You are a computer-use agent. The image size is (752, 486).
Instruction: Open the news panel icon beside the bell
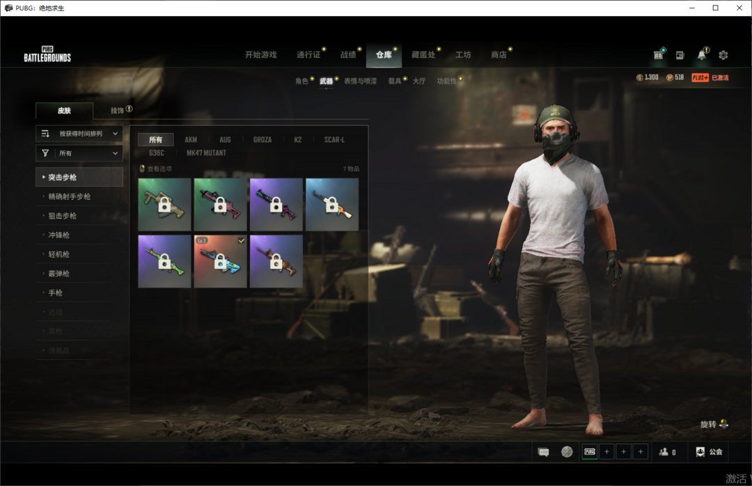point(680,55)
